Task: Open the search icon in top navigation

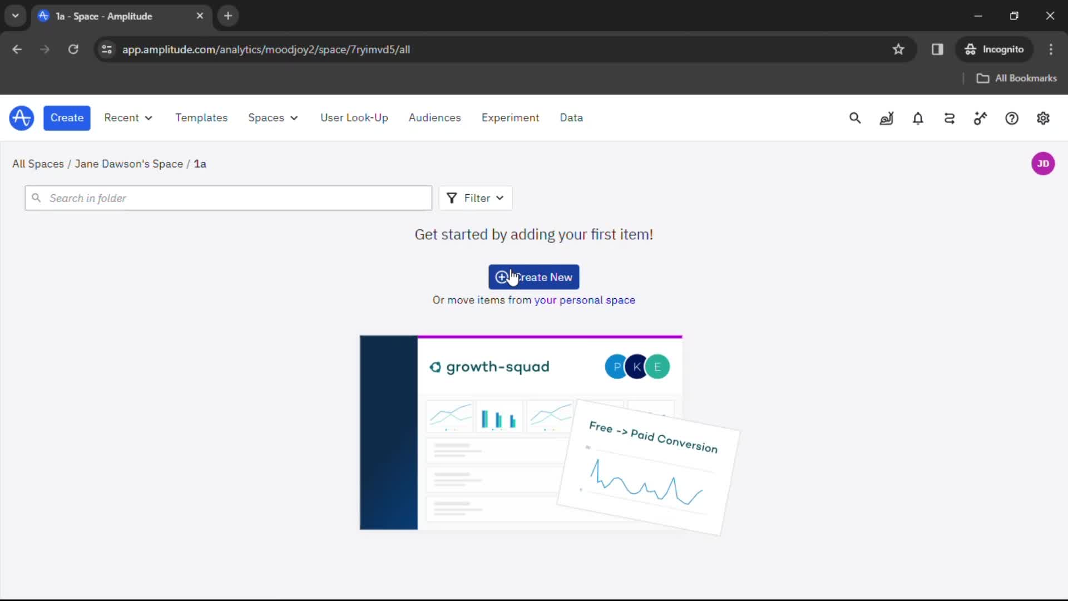Action: (x=856, y=118)
